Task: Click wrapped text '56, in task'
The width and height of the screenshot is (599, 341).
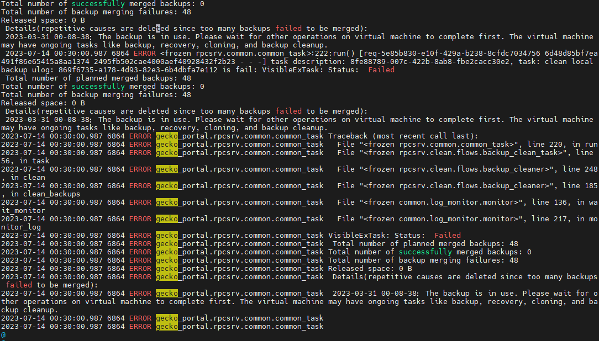Action: point(25,161)
